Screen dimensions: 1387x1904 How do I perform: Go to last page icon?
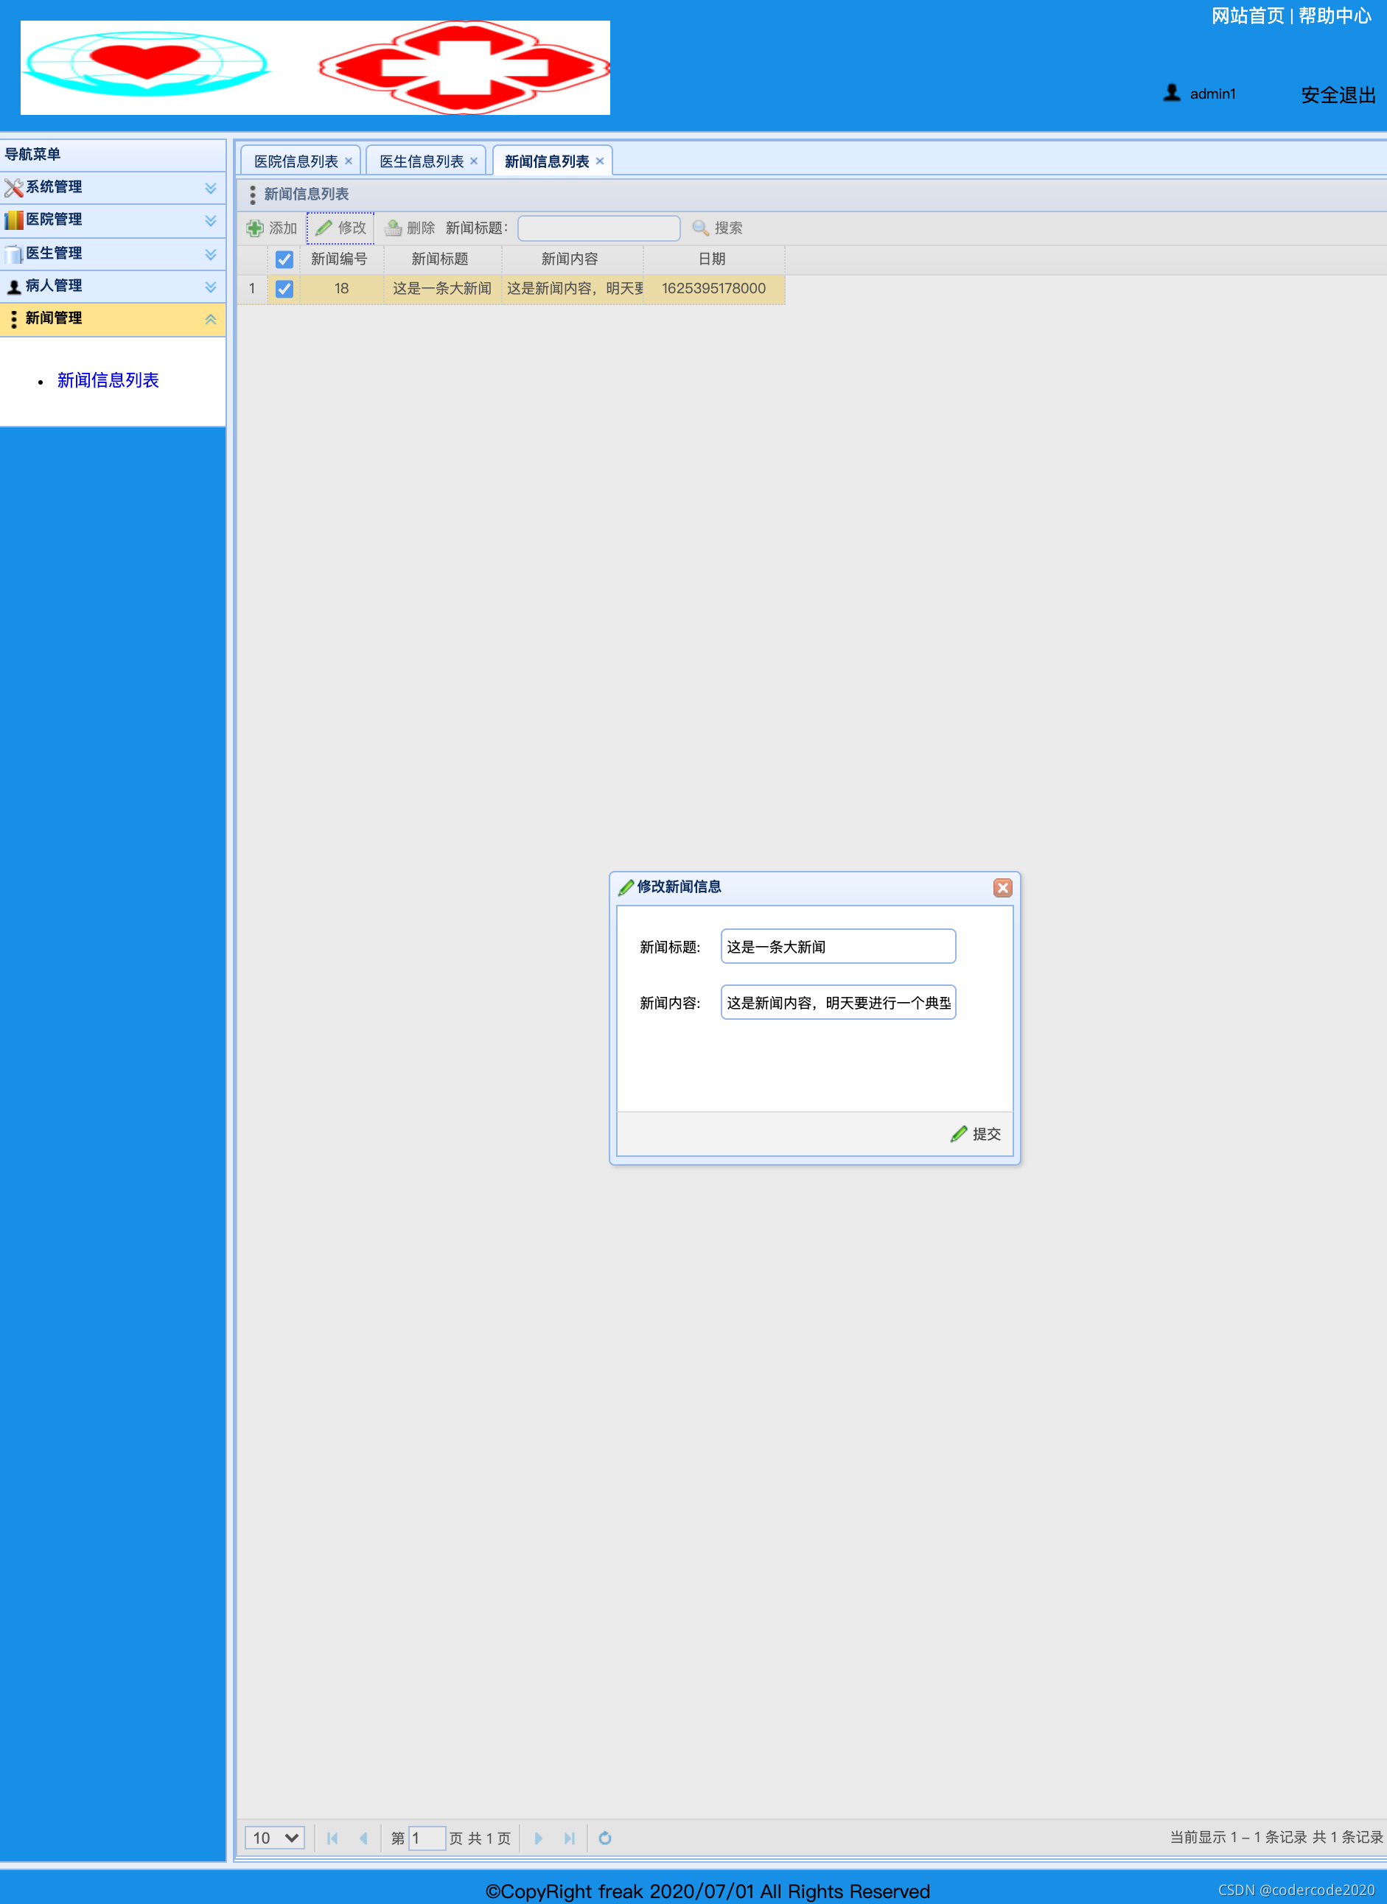[x=570, y=1838]
